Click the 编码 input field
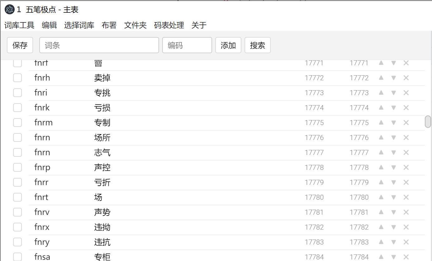The width and height of the screenshot is (432, 261). coord(187,45)
